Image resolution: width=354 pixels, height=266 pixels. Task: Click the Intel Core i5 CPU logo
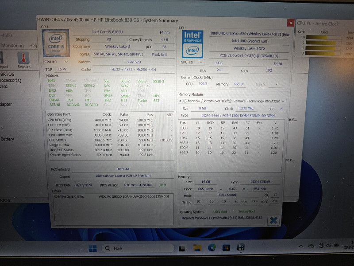(56, 43)
